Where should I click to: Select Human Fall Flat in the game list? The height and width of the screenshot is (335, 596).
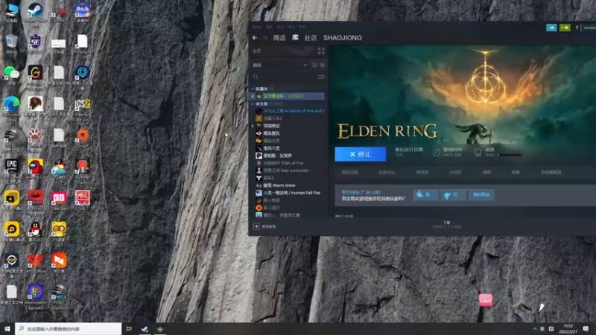click(291, 193)
